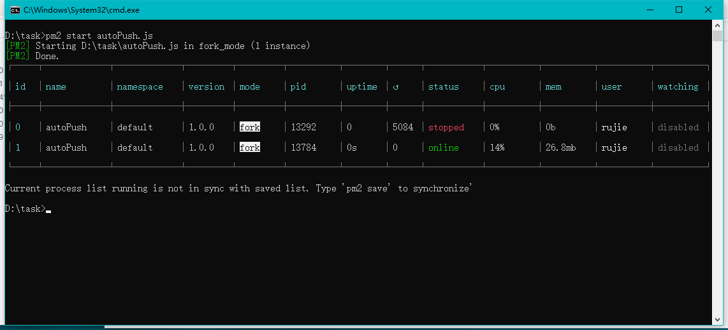Click the 'mode' column header
The height and width of the screenshot is (330, 728).
tap(250, 86)
